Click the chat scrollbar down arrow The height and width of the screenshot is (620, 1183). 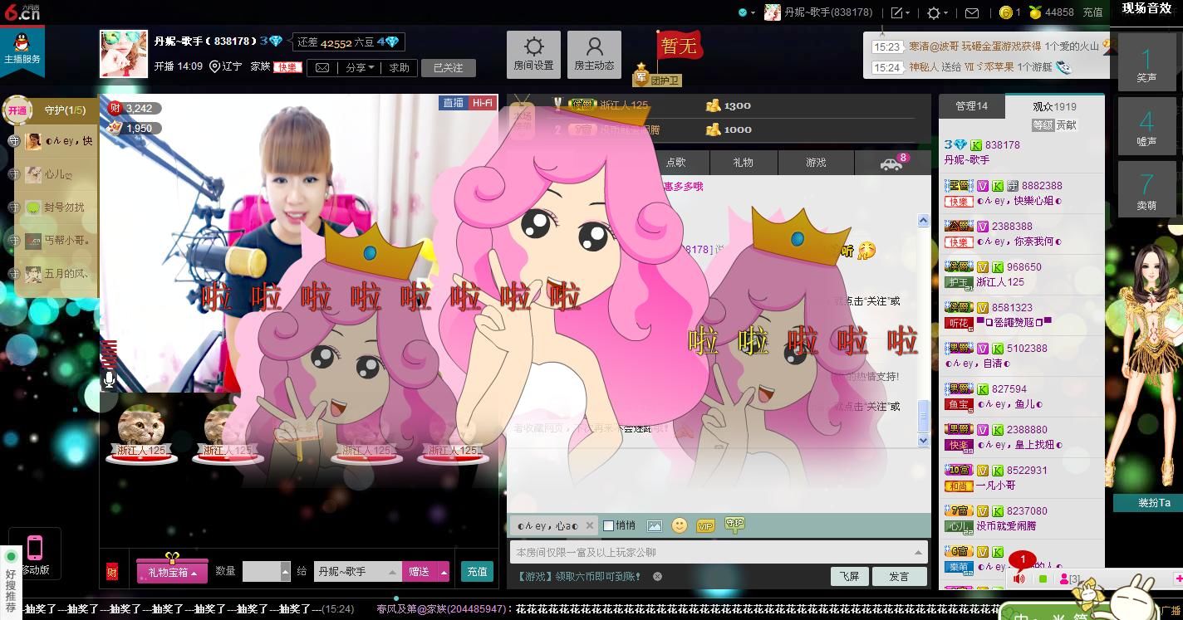(923, 441)
